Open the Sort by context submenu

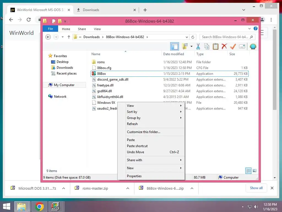pyautogui.click(x=154, y=112)
